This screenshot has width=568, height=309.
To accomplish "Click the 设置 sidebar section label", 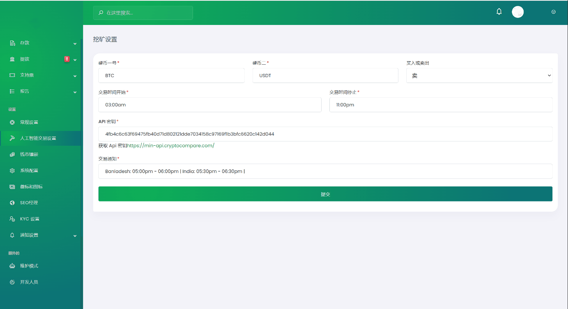I will [x=12, y=109].
